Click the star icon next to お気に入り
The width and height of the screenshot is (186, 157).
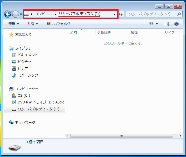coord(11,34)
